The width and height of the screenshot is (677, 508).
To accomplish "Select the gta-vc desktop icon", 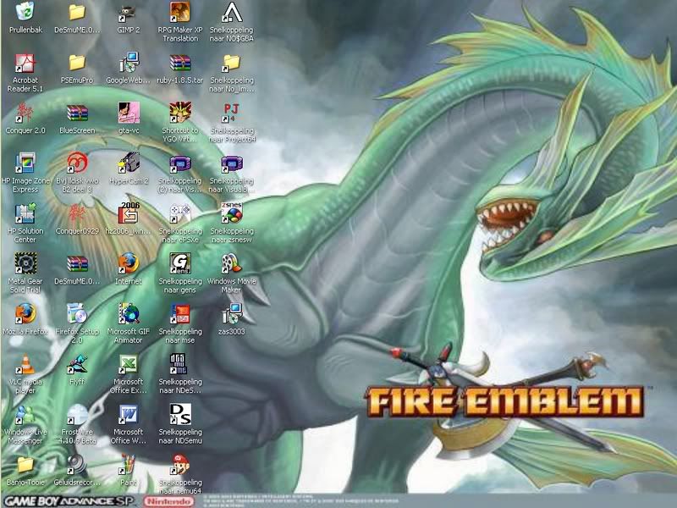I will pos(129,113).
